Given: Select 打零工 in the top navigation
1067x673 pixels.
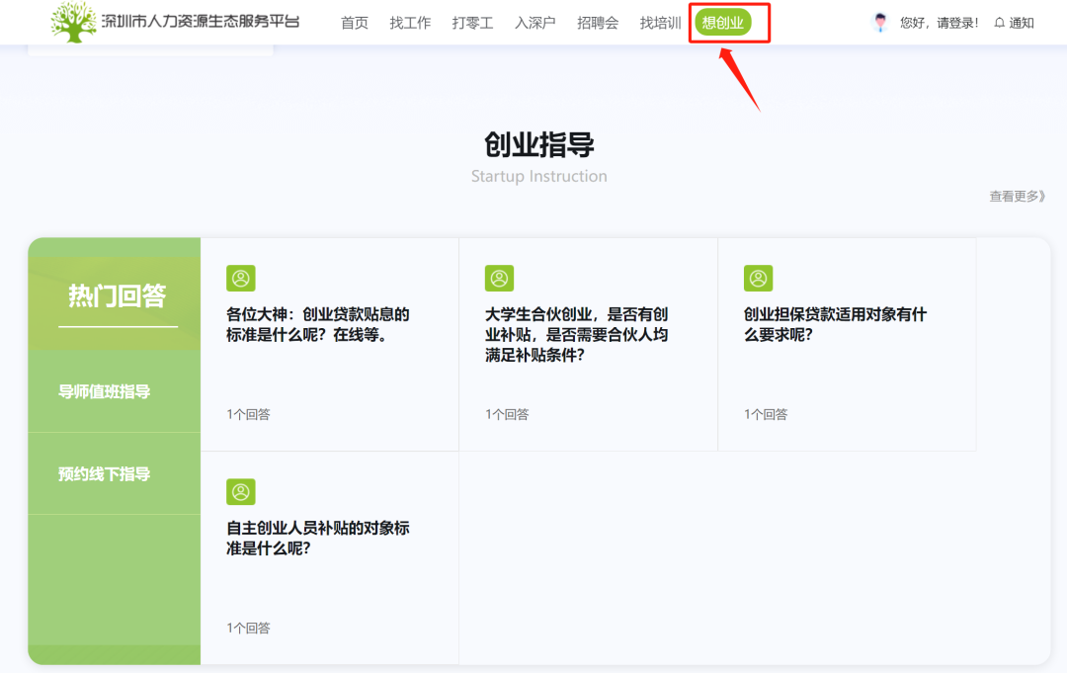Looking at the screenshot, I should [472, 23].
